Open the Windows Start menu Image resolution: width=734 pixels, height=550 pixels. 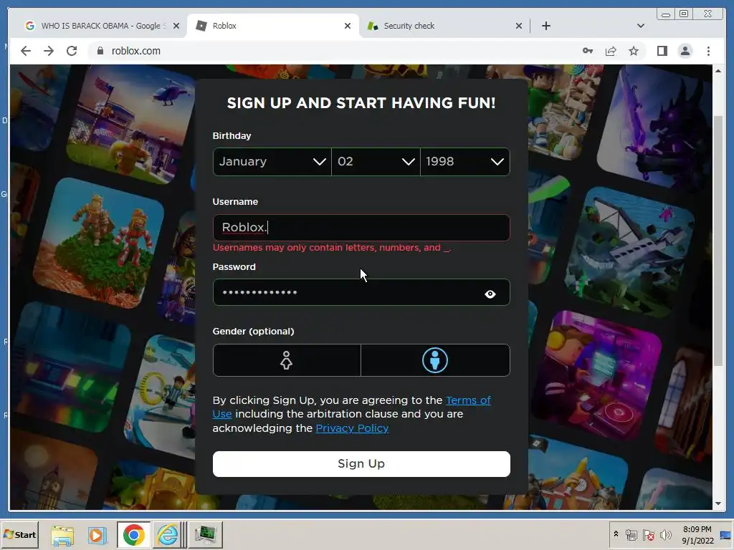19,534
